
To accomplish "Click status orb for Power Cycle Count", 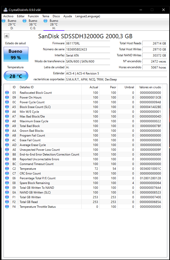I will [7, 102].
